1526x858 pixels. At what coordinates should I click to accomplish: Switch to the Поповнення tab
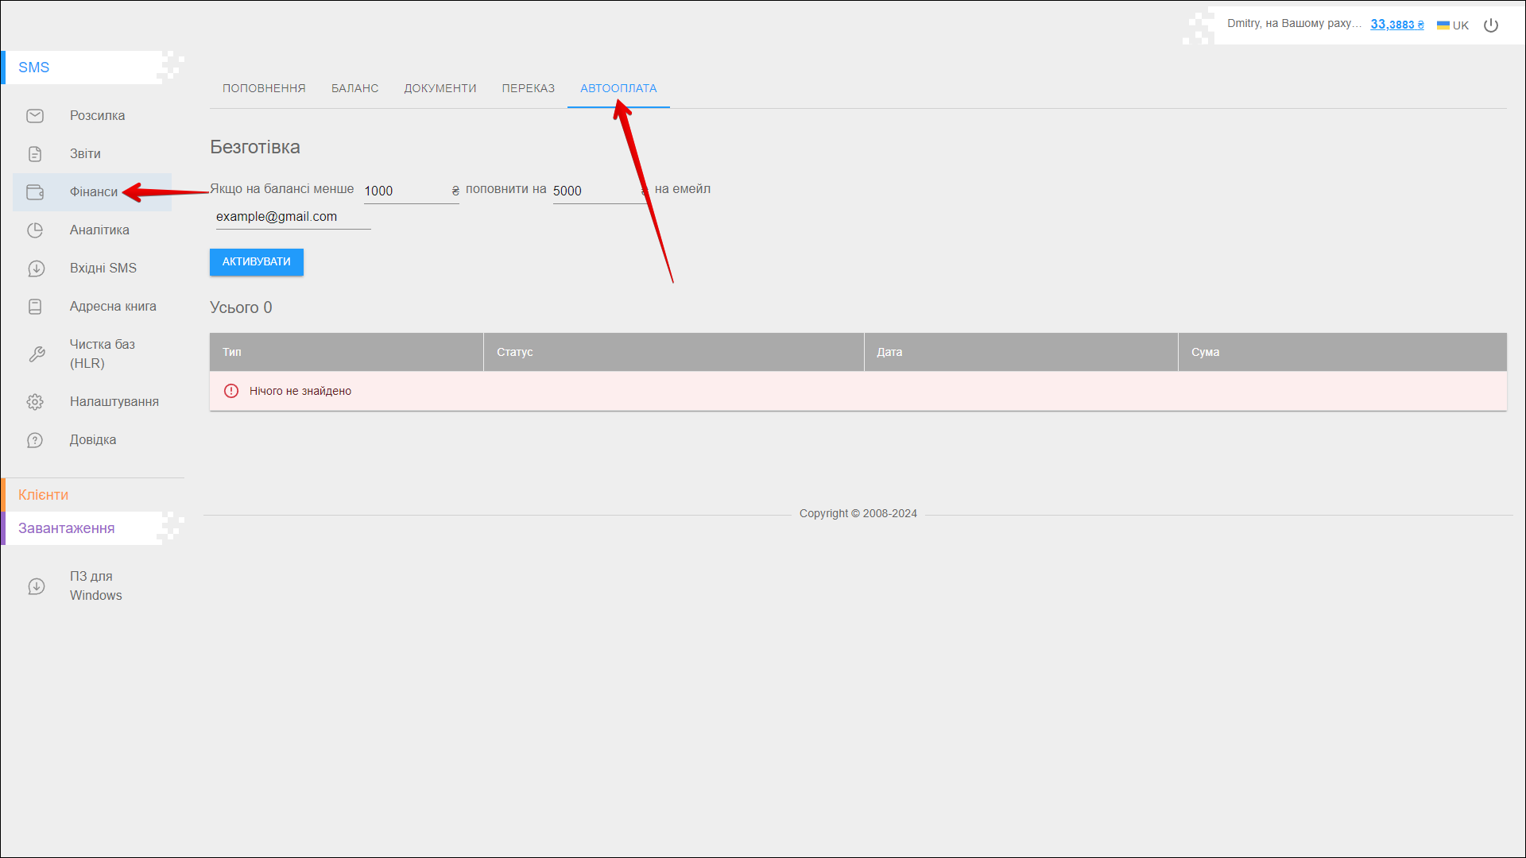(264, 88)
